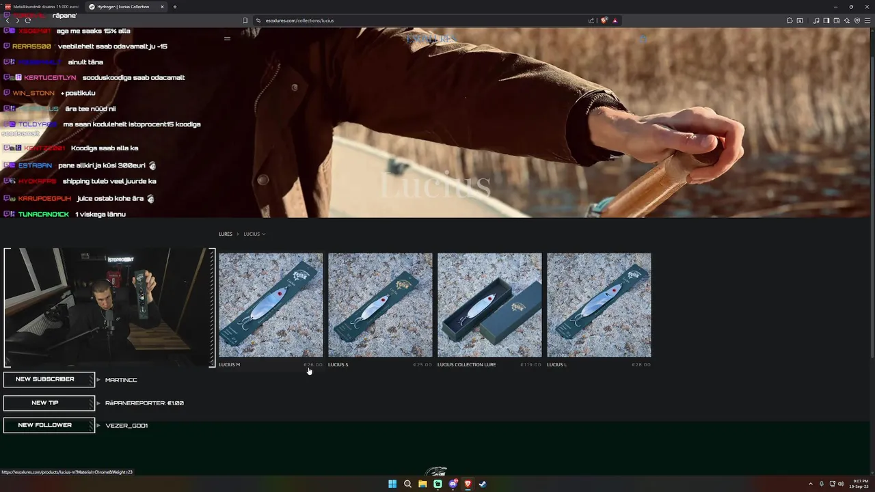The height and width of the screenshot is (492, 875).
Task: Open the Lucius S product thumbnail
Action: coord(380,305)
